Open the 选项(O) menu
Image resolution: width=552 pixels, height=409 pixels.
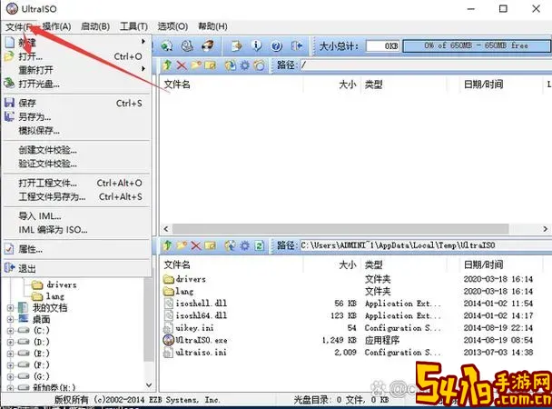pos(172,26)
